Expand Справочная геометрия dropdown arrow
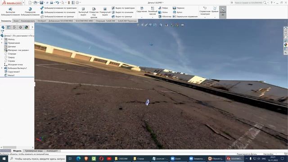288x162 pixels. pos(205,18)
